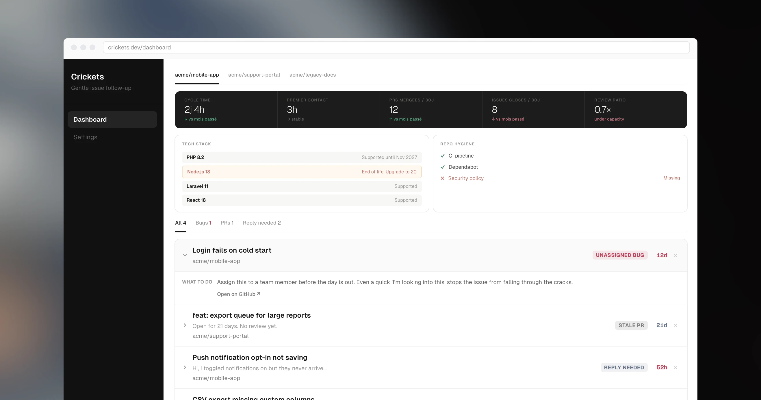Click the red X next to Security policy
This screenshot has width=761, height=400.
pos(442,178)
